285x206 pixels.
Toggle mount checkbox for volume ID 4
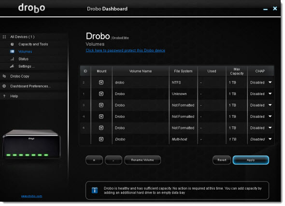pos(101,117)
